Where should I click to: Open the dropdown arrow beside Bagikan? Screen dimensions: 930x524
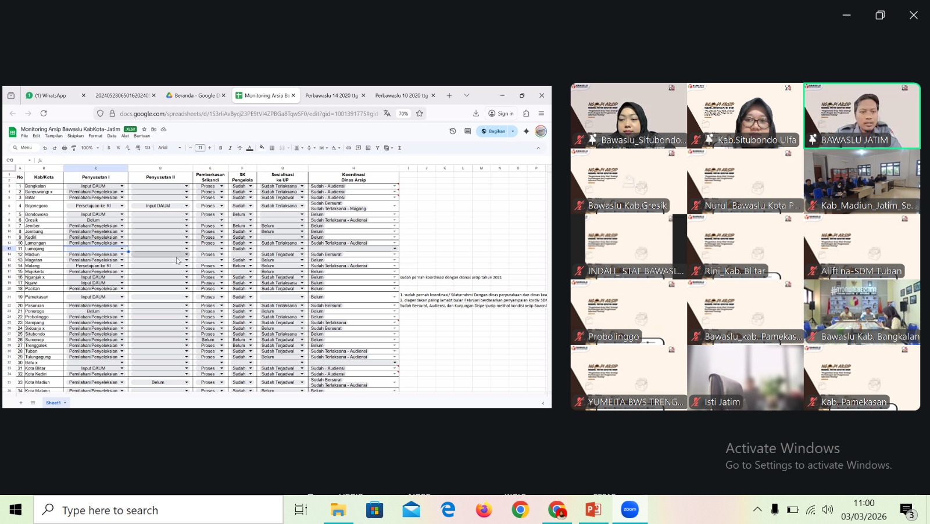click(513, 131)
